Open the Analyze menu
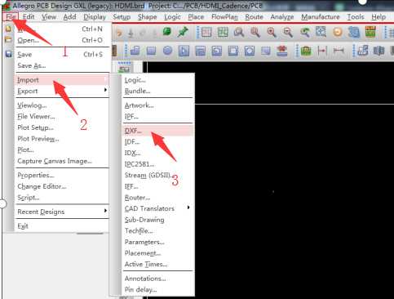394x299 pixels. pos(282,17)
